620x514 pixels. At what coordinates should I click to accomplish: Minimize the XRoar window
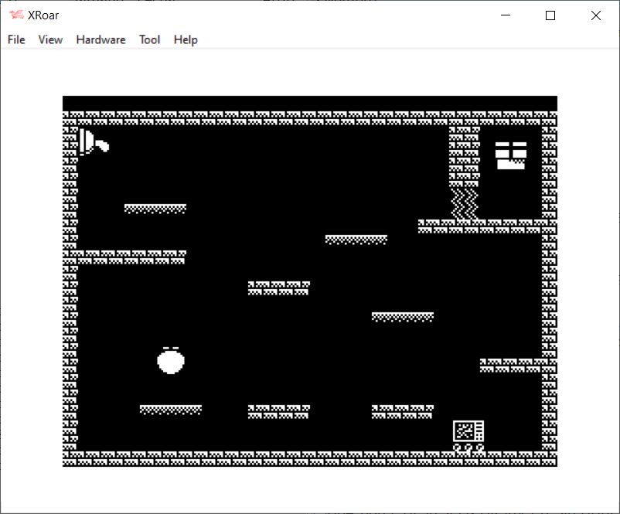click(506, 15)
